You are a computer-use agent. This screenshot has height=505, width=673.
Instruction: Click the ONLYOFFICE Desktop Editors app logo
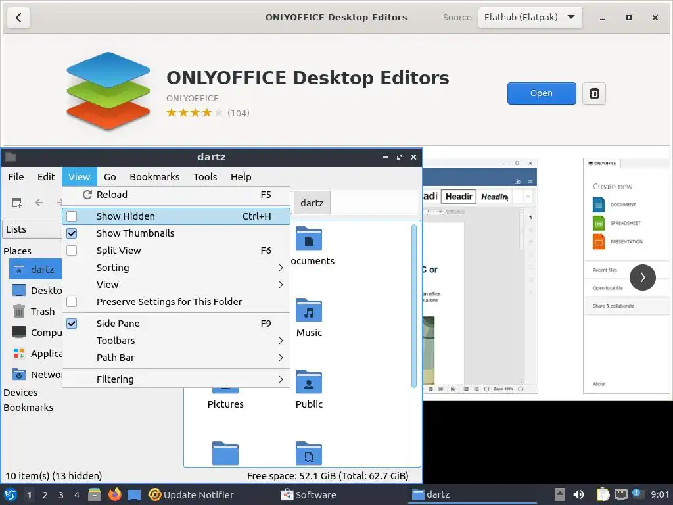pos(108,91)
